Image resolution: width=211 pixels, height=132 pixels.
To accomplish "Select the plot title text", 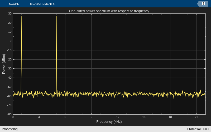I will (109, 11).
